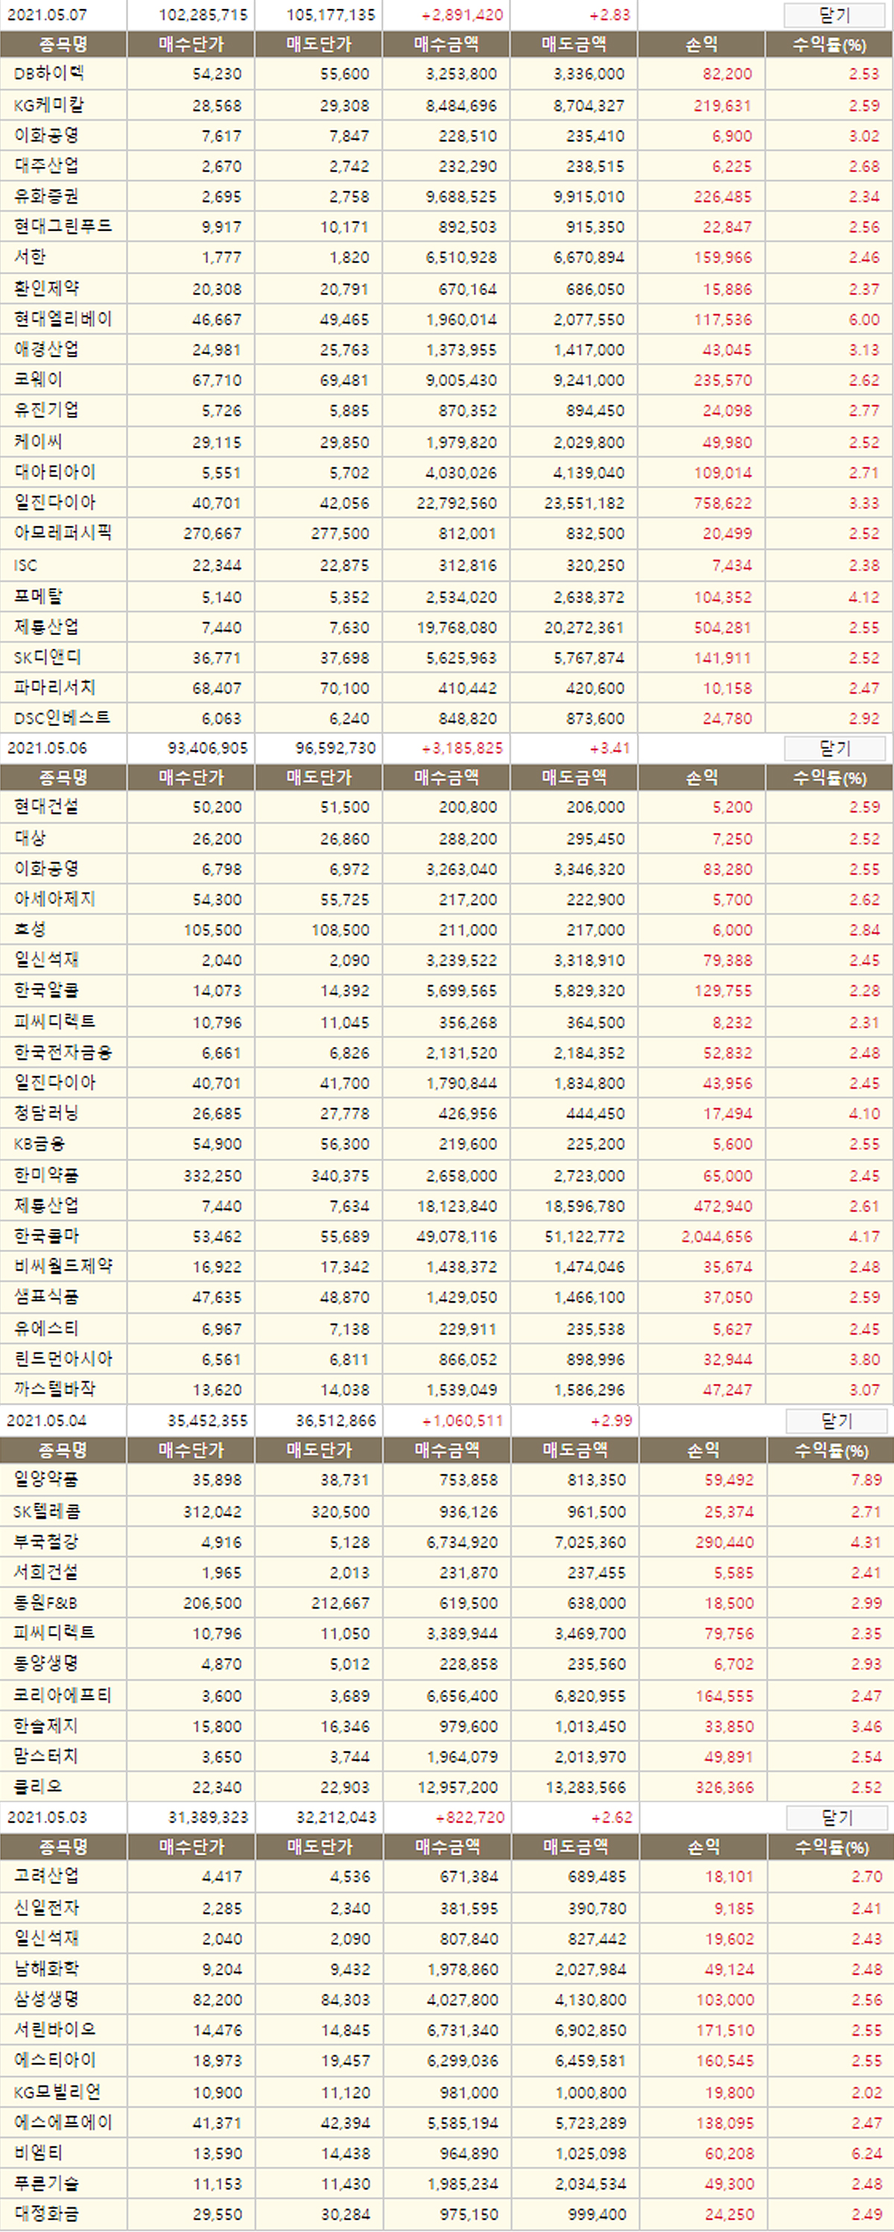Click the 동원F&B stock name
Viewport: 894px width, 2232px height.
[45, 1604]
